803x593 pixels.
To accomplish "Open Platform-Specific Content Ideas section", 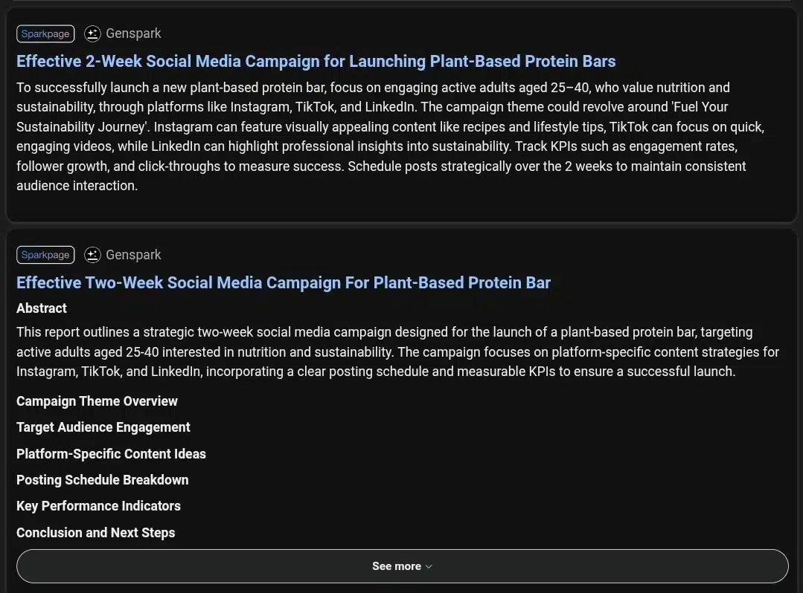I will coord(111,454).
